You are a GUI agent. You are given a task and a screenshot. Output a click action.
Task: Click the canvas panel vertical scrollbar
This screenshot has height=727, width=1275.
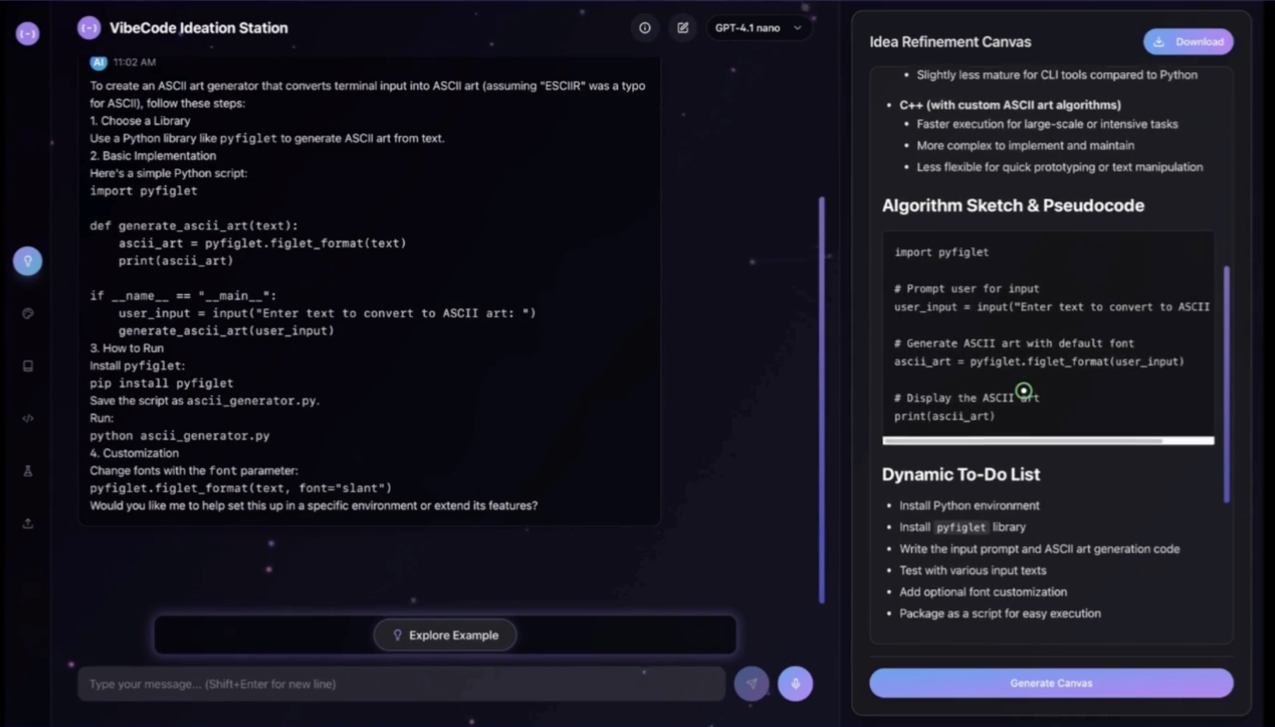(1227, 383)
